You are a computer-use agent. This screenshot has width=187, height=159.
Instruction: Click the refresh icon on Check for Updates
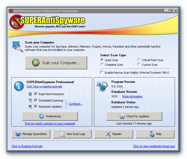coord(122,116)
